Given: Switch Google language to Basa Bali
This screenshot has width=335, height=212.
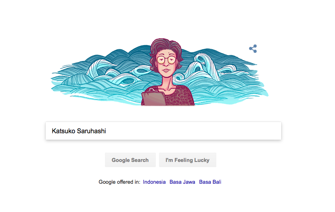Looking at the screenshot, I should click(210, 182).
